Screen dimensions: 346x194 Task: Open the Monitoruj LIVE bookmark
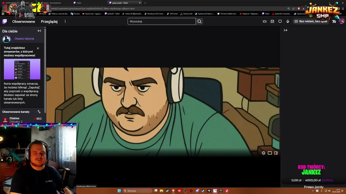[x=154, y=14]
